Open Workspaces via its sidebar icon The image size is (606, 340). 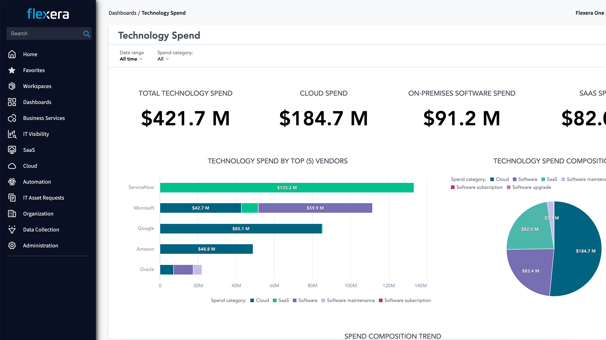click(12, 86)
